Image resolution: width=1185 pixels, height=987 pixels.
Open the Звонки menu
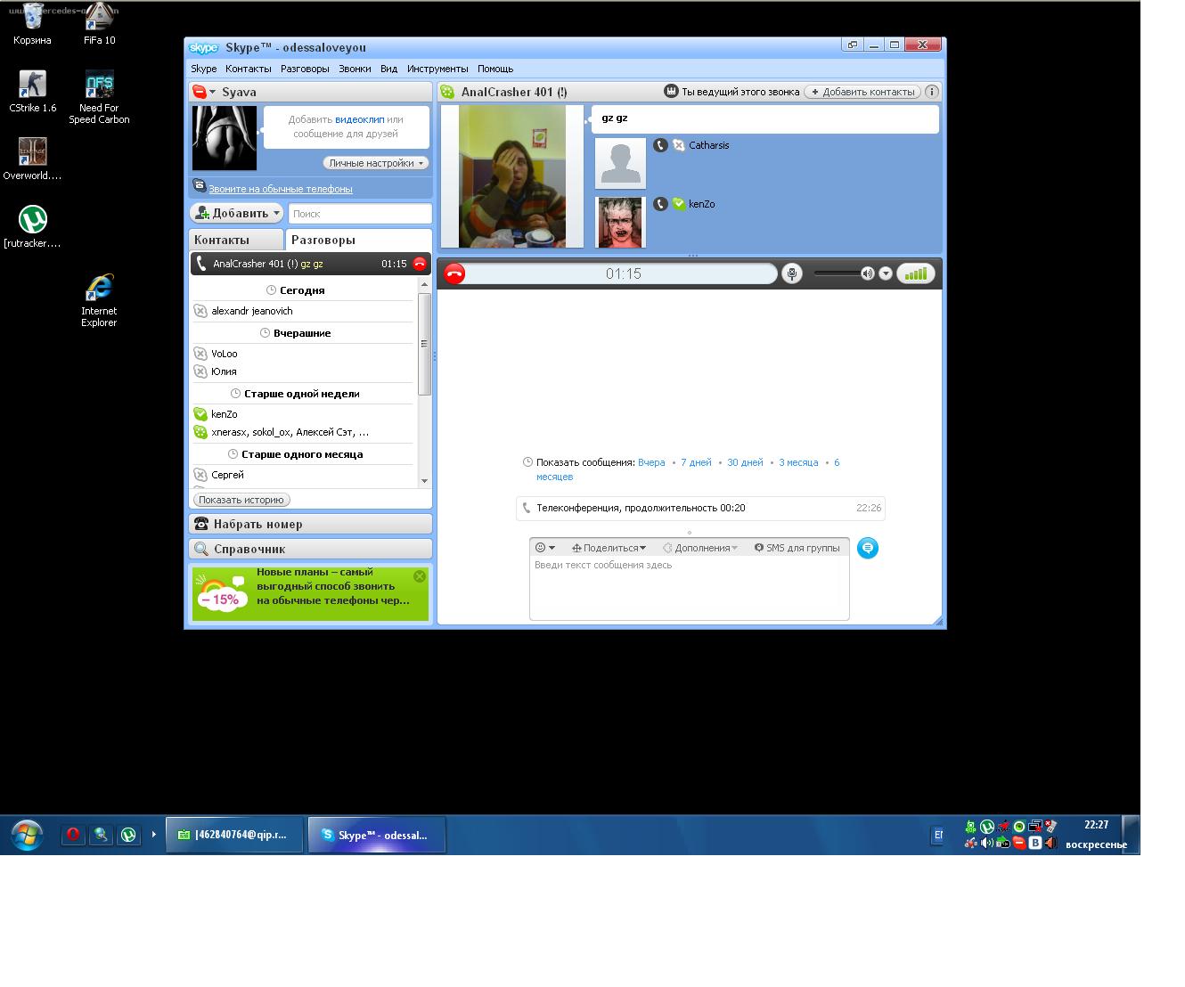pyautogui.click(x=355, y=69)
